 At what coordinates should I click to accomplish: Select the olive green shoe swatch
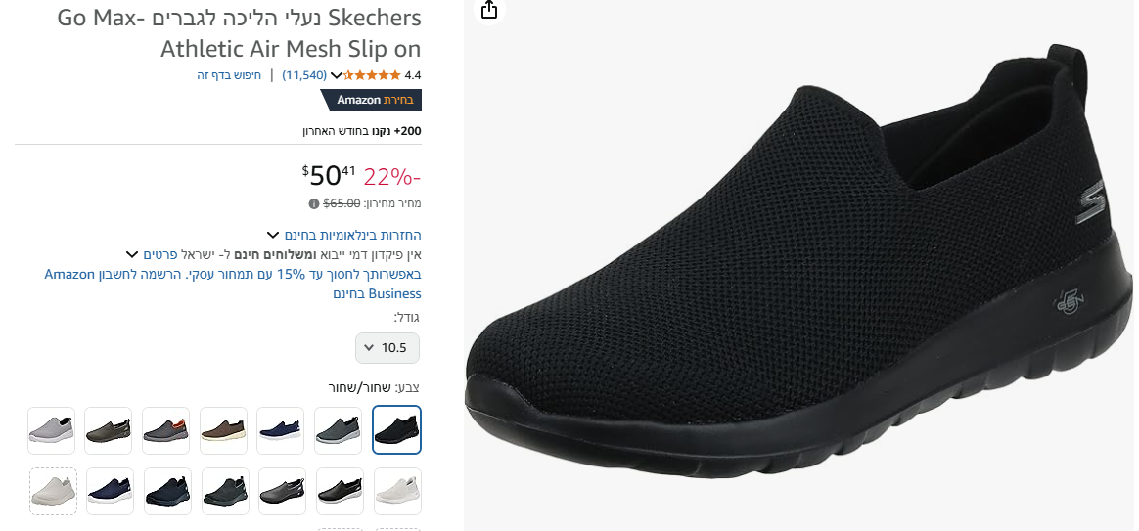(109, 430)
